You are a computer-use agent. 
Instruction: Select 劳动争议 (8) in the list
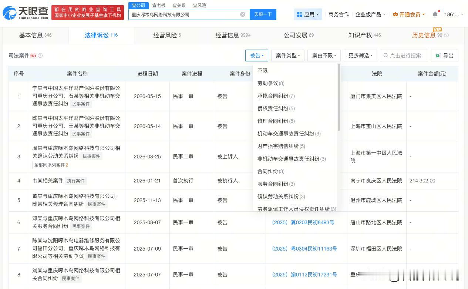point(271,83)
